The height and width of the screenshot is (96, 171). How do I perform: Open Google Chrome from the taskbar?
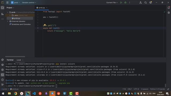15,94
